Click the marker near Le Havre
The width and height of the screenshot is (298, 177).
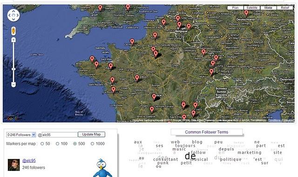coord(132,42)
